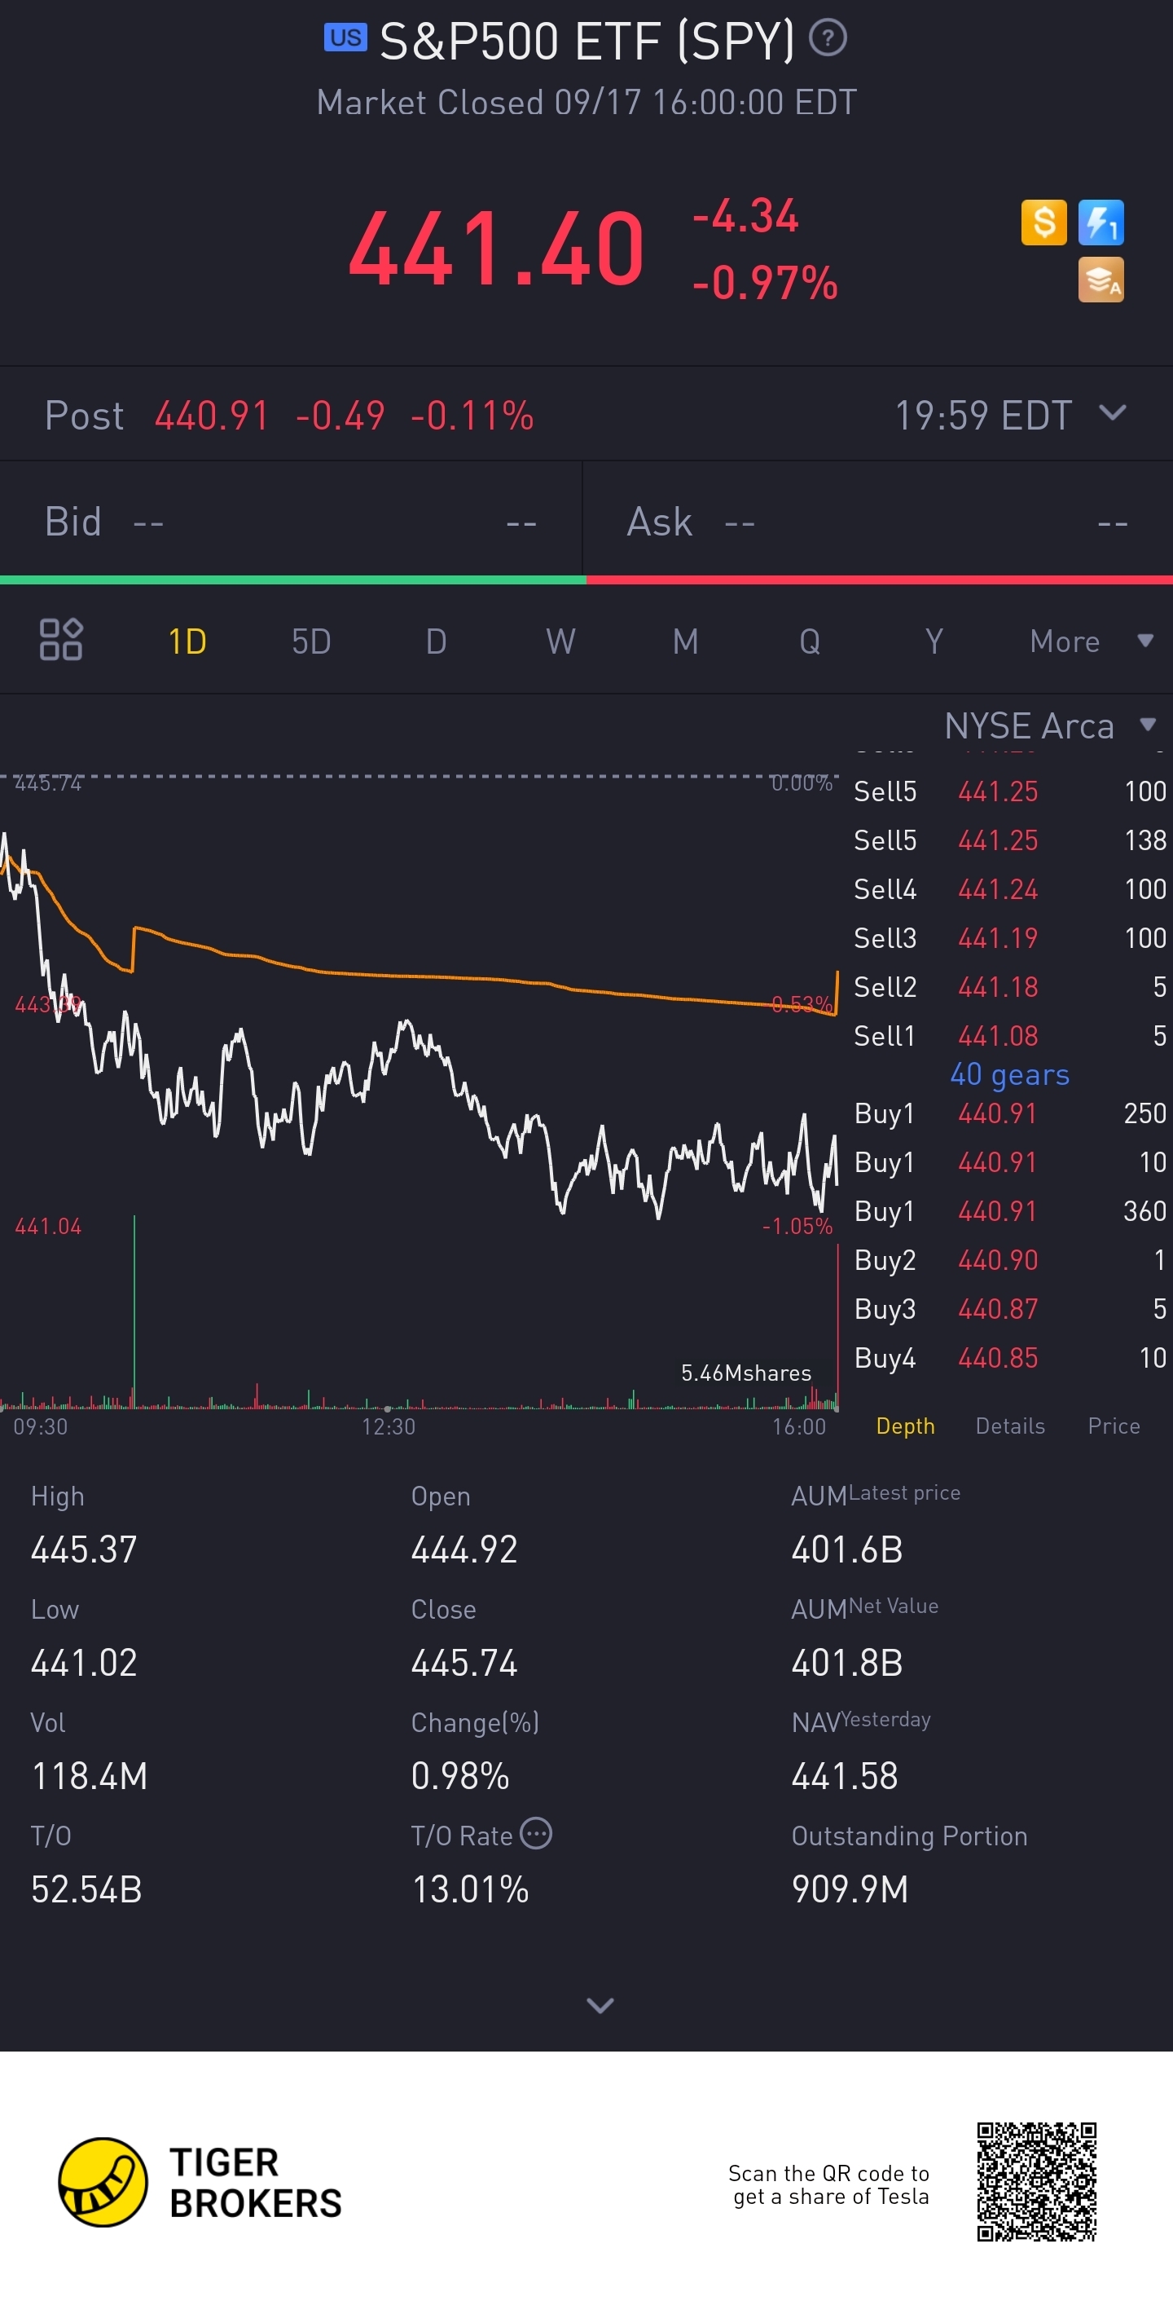
Task: Select the Price tab
Action: pos(1114,1426)
